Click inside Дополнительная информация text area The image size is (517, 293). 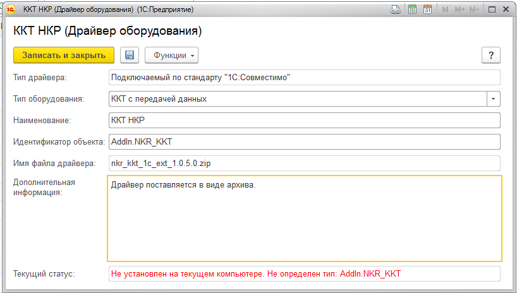coord(304,221)
